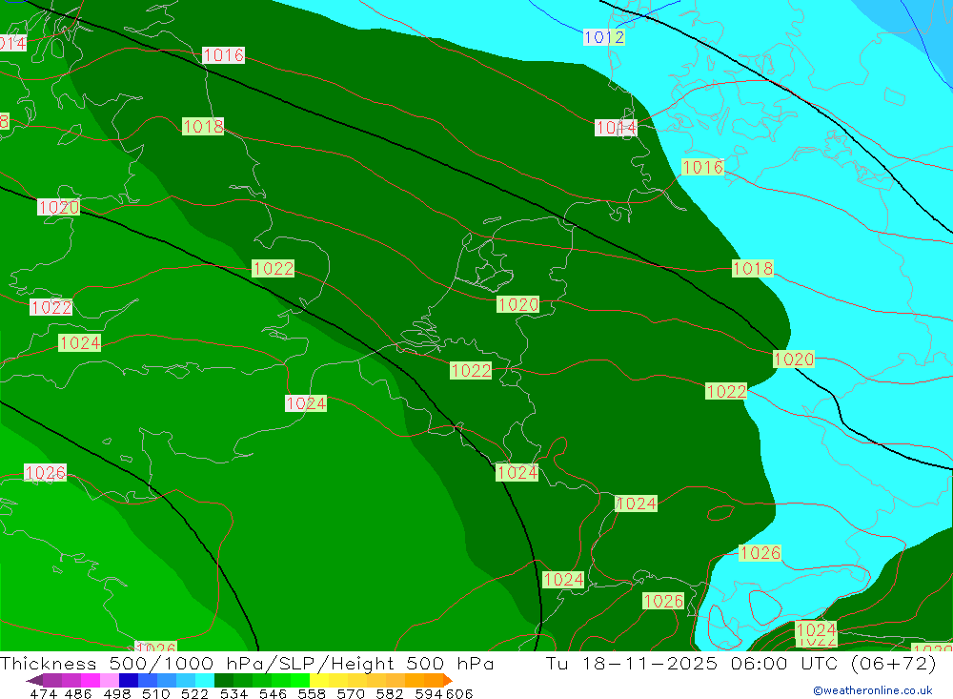The width and height of the screenshot is (953, 699).
Task: Select the 1018 label over northern Germany
Action: tap(753, 268)
